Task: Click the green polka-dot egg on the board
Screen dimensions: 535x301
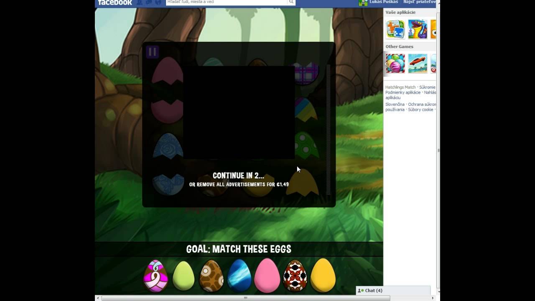Action: (306, 145)
